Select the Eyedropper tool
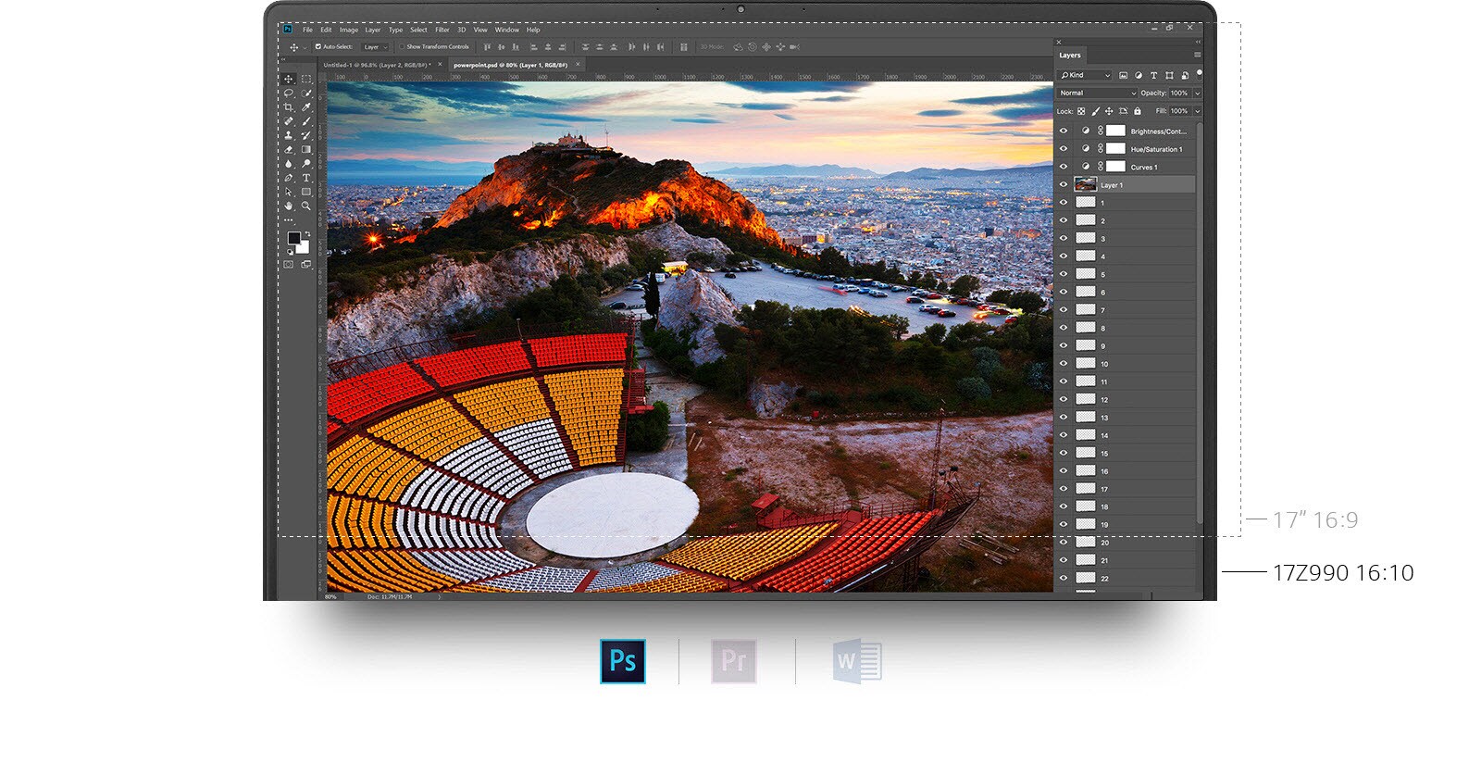This screenshot has height=775, width=1481. click(306, 106)
